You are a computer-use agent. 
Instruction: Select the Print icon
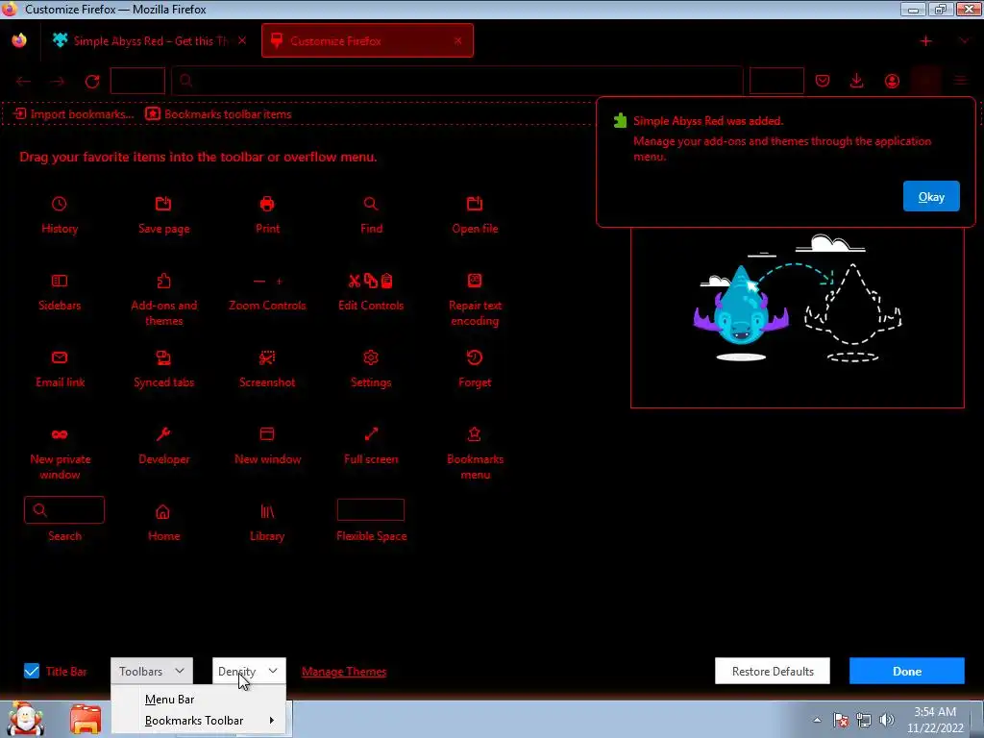tap(267, 204)
